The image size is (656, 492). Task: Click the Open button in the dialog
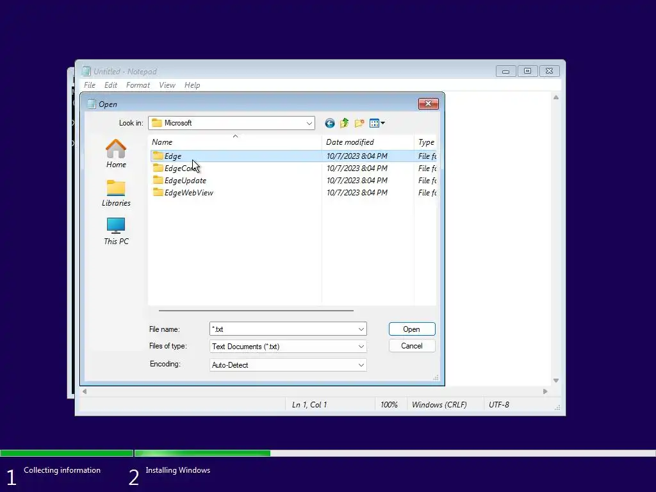412,329
